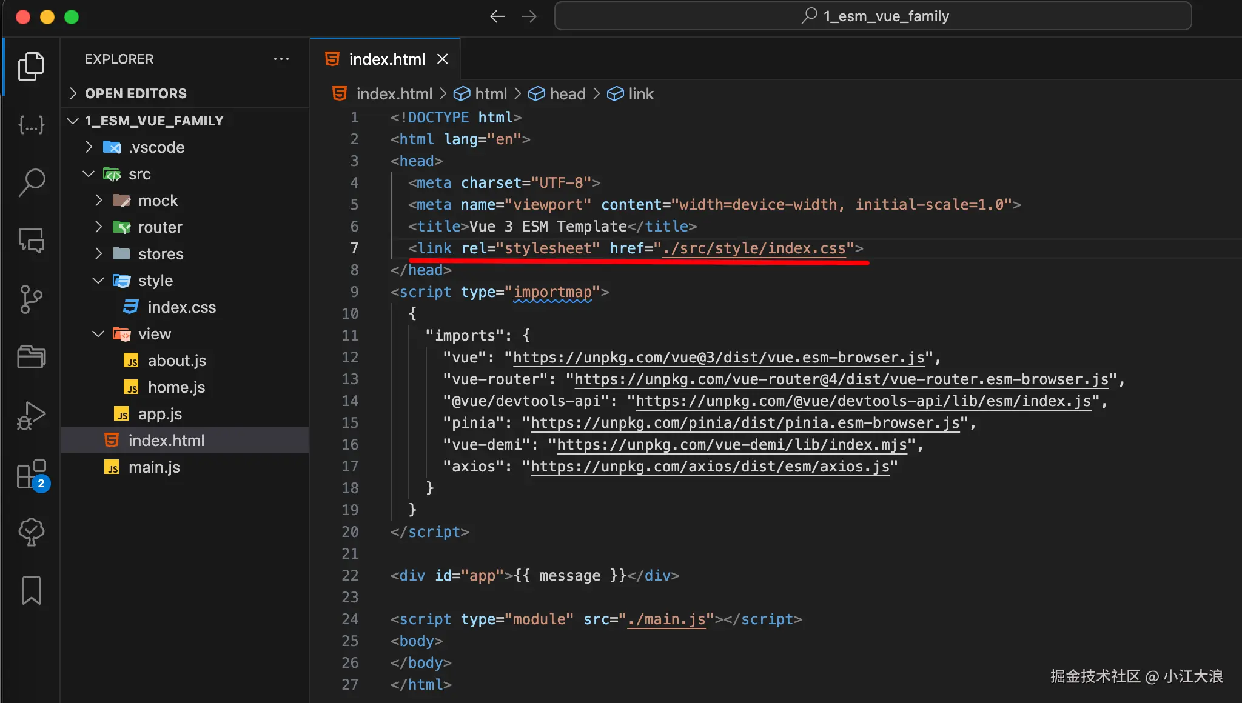Go back with the left arrow
Image resolution: width=1242 pixels, height=703 pixels.
(x=497, y=16)
